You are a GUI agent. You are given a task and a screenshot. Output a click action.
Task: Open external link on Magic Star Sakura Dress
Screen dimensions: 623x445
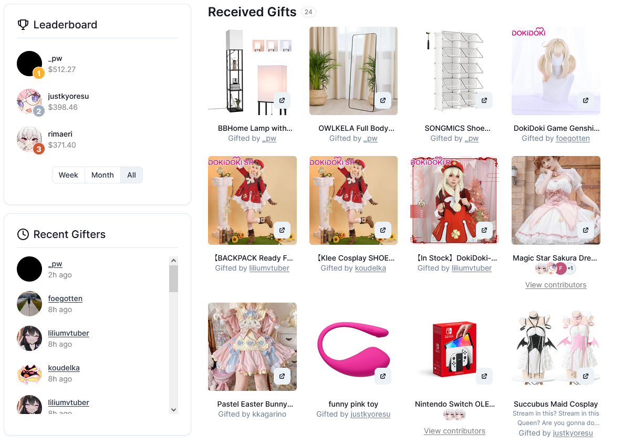[x=585, y=230]
